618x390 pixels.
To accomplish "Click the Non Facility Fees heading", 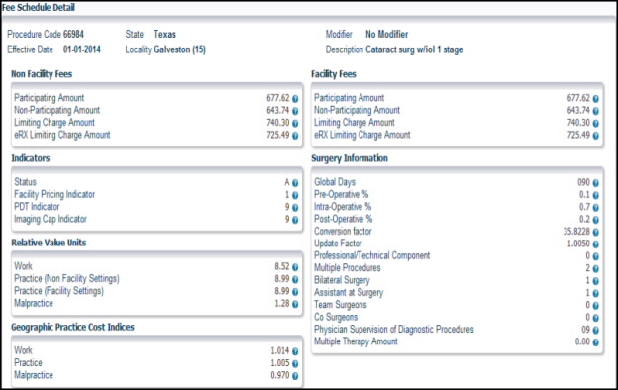I will [x=42, y=74].
